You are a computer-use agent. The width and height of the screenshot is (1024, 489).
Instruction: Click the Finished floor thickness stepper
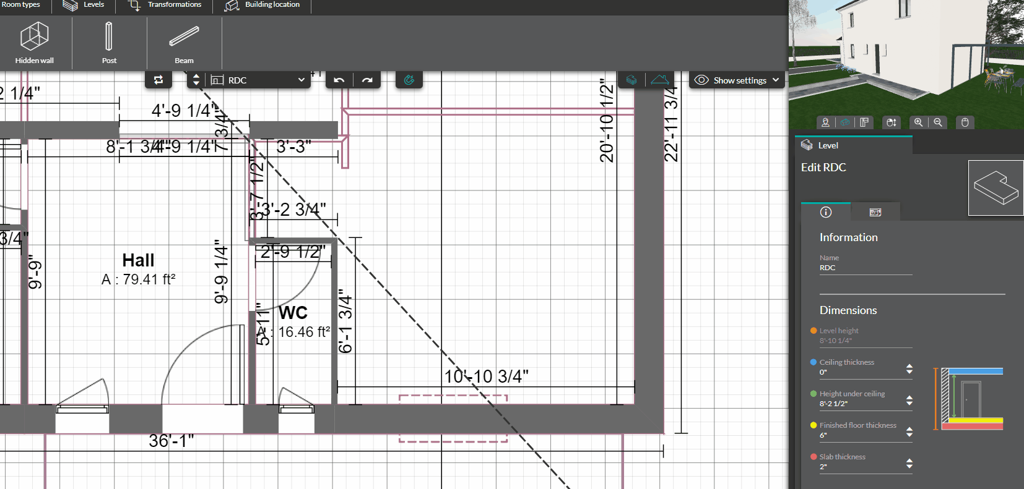point(909,432)
